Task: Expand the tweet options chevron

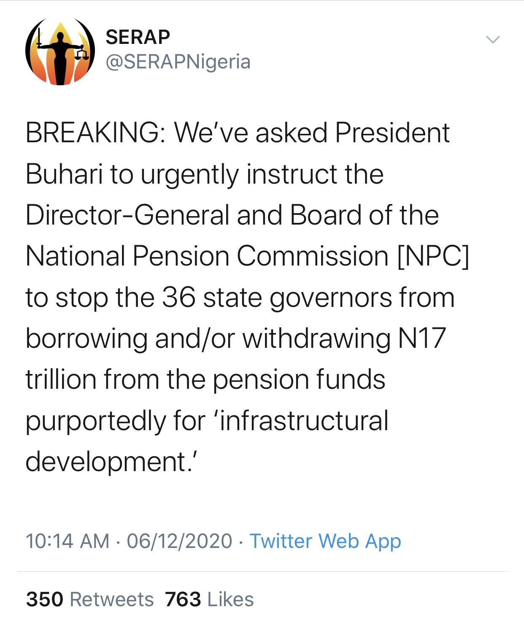Action: tap(492, 40)
